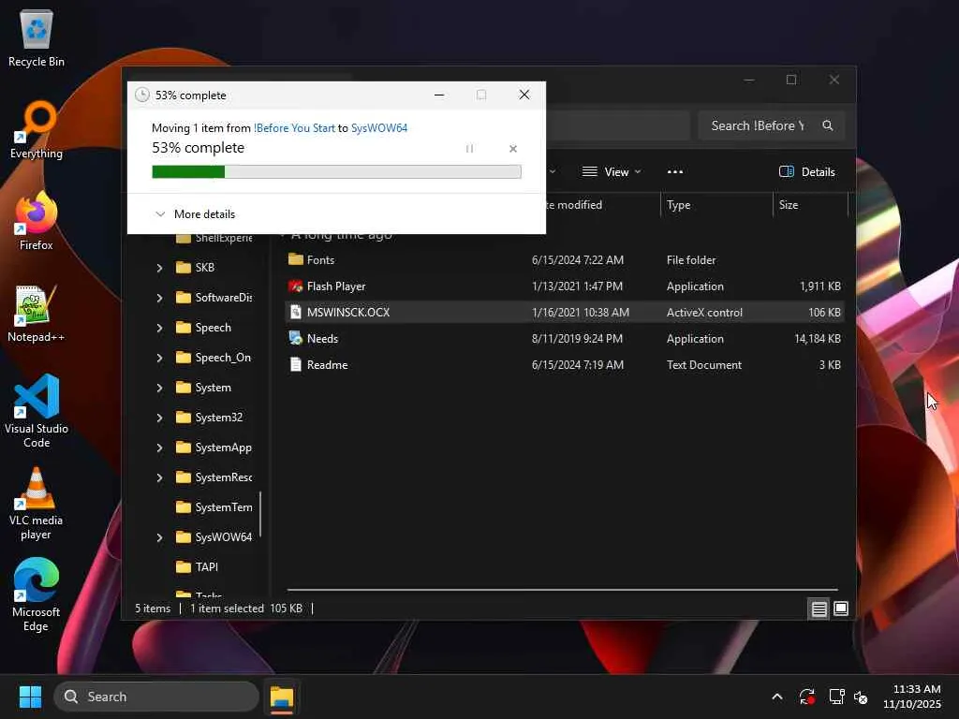
Task: Select the MSWINSCK.OCX file
Action: click(565, 313)
